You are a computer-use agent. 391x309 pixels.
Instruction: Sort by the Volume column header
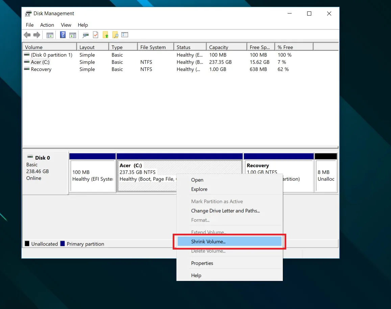pyautogui.click(x=50, y=47)
